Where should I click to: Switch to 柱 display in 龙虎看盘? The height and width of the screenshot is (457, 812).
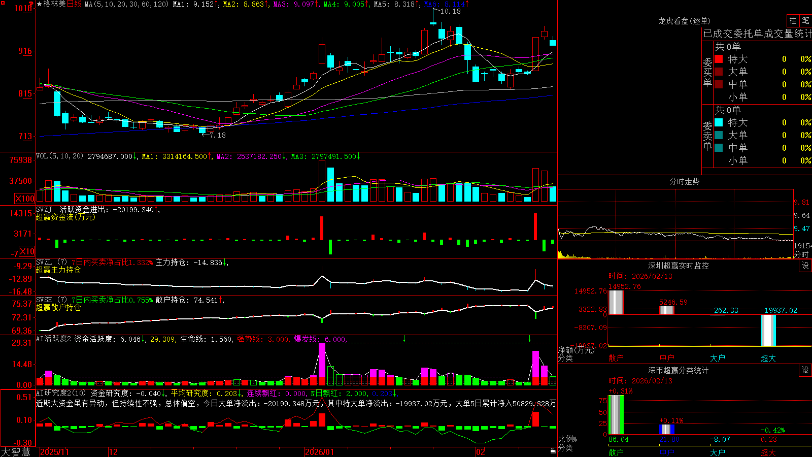pos(793,21)
